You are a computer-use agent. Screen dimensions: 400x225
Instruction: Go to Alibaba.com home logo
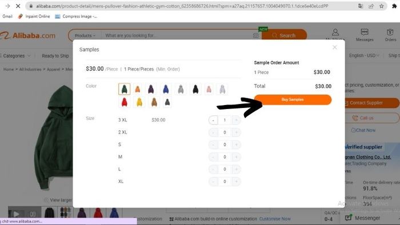[27, 35]
